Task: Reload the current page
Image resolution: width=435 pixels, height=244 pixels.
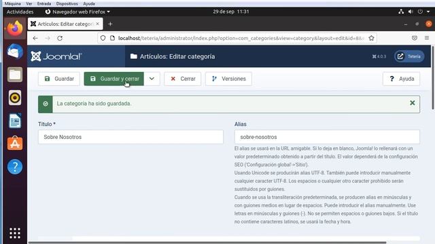Action: pyautogui.click(x=60, y=38)
